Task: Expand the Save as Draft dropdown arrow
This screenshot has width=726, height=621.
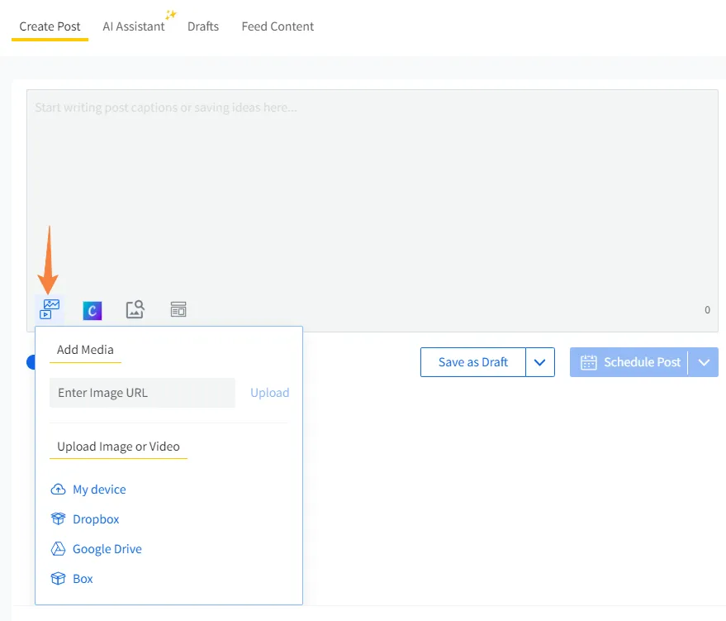Action: tap(541, 361)
